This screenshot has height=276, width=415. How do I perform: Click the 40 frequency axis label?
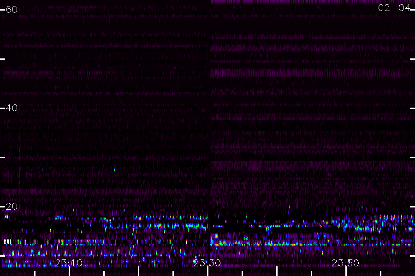point(12,108)
